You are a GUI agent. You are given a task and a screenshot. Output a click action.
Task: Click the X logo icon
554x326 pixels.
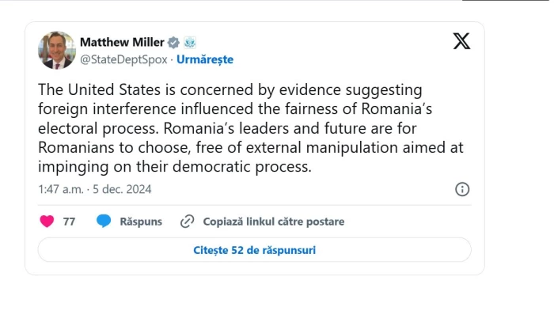click(x=461, y=42)
